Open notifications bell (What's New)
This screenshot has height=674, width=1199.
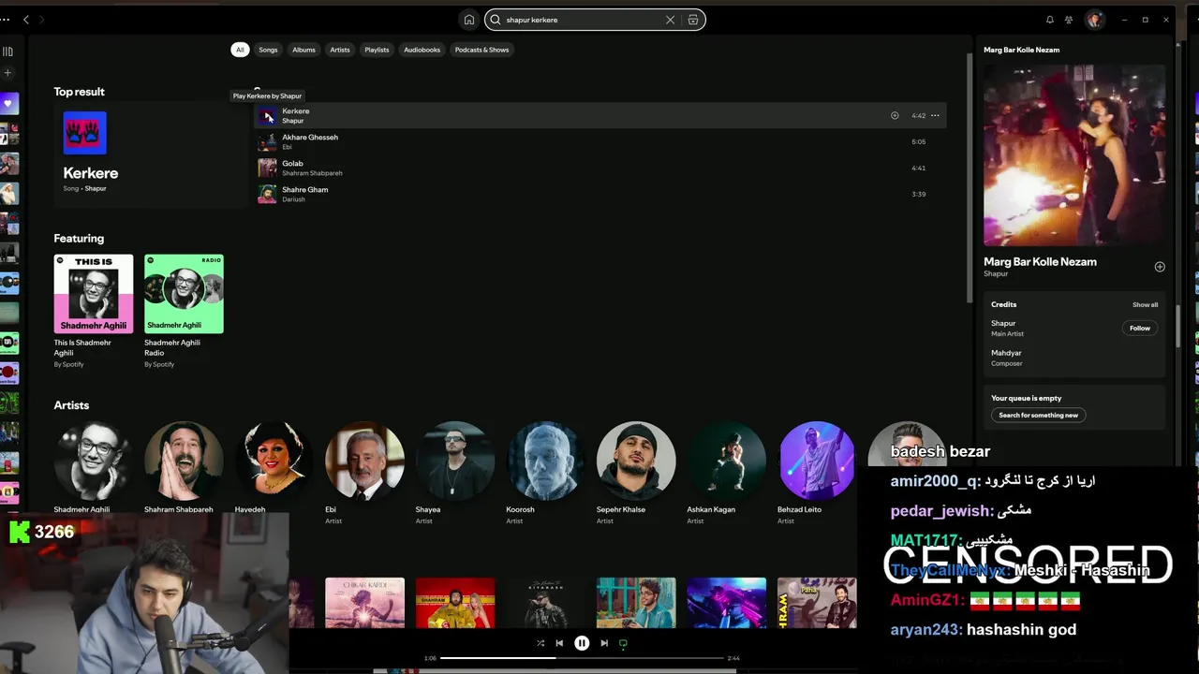pyautogui.click(x=1049, y=20)
